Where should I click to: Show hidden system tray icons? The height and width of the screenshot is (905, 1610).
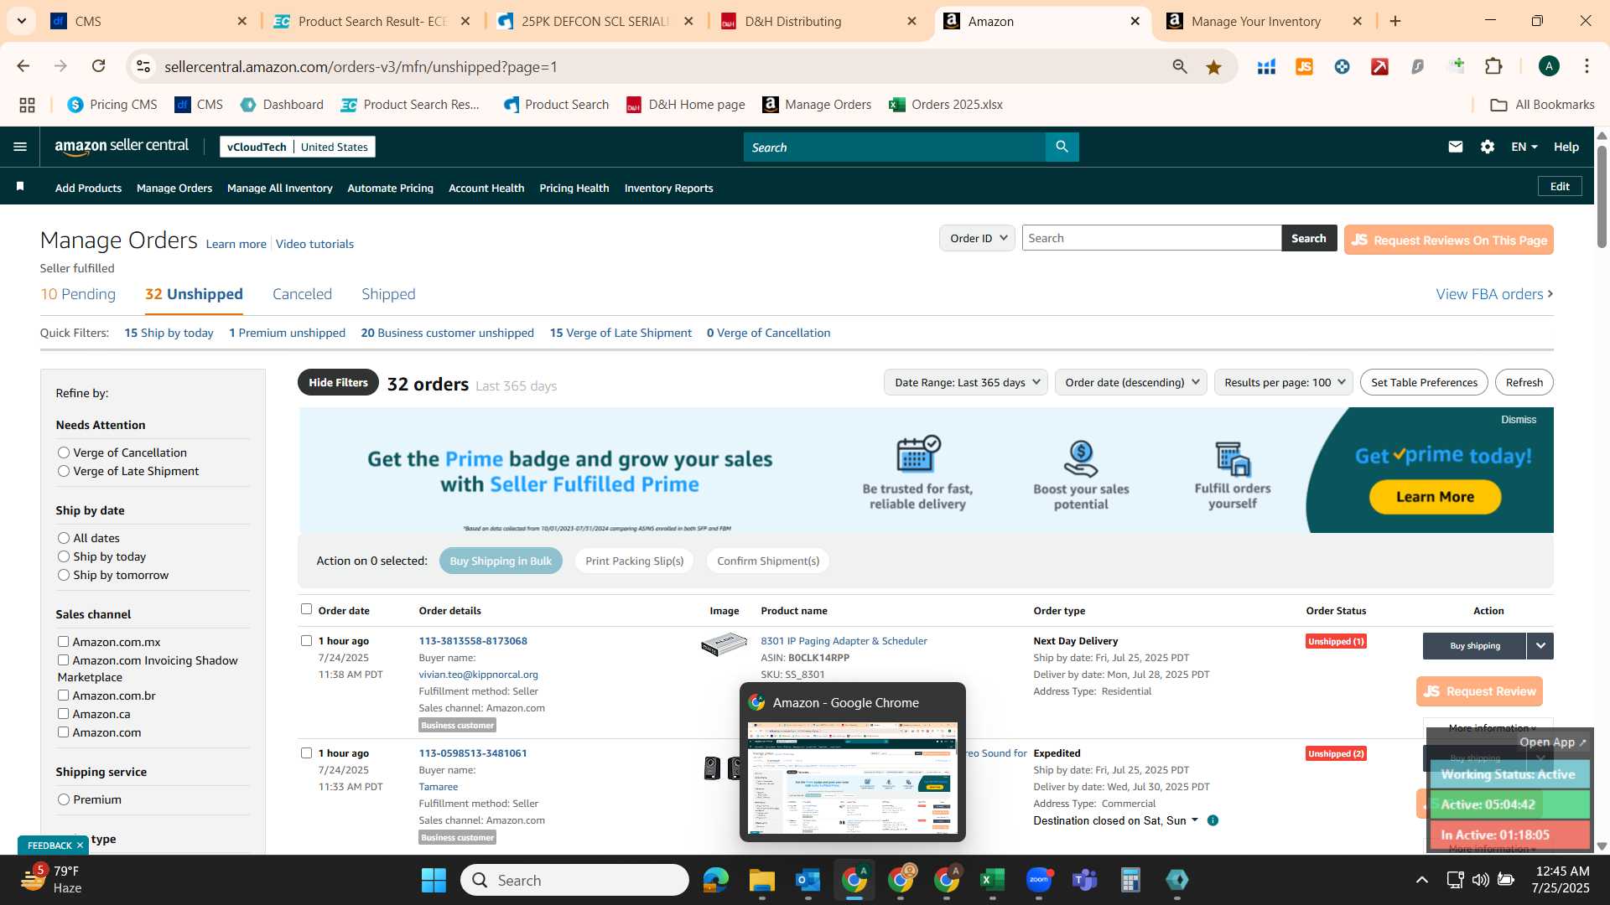pos(1422,880)
